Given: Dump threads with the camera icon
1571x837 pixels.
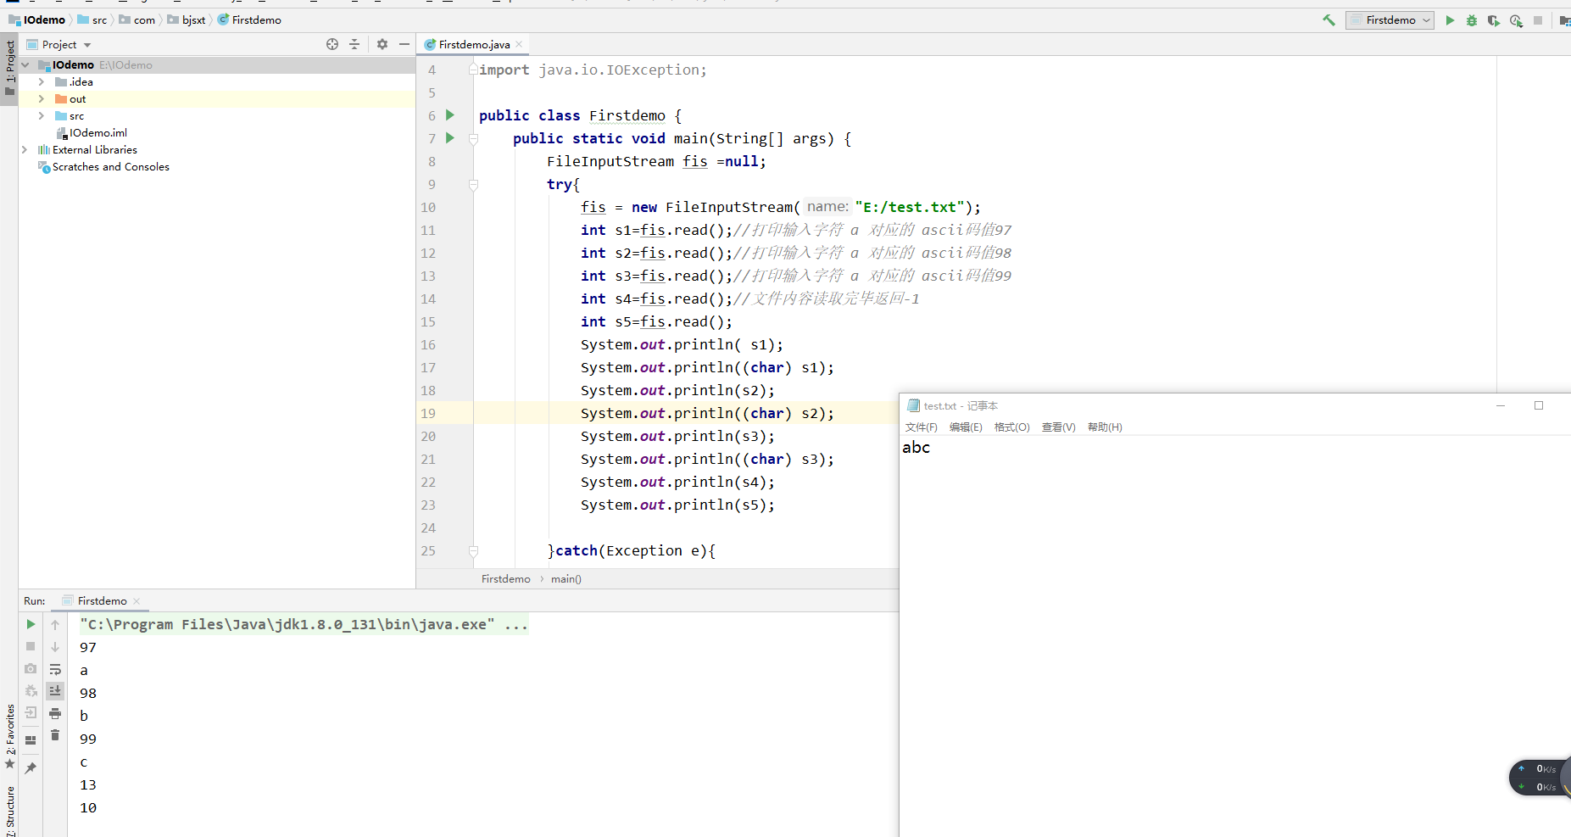Looking at the screenshot, I should click(x=31, y=668).
